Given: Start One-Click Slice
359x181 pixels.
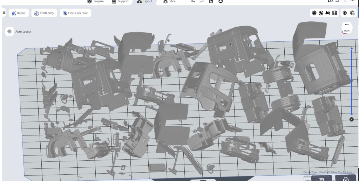Looking at the screenshot, I should (x=75, y=13).
